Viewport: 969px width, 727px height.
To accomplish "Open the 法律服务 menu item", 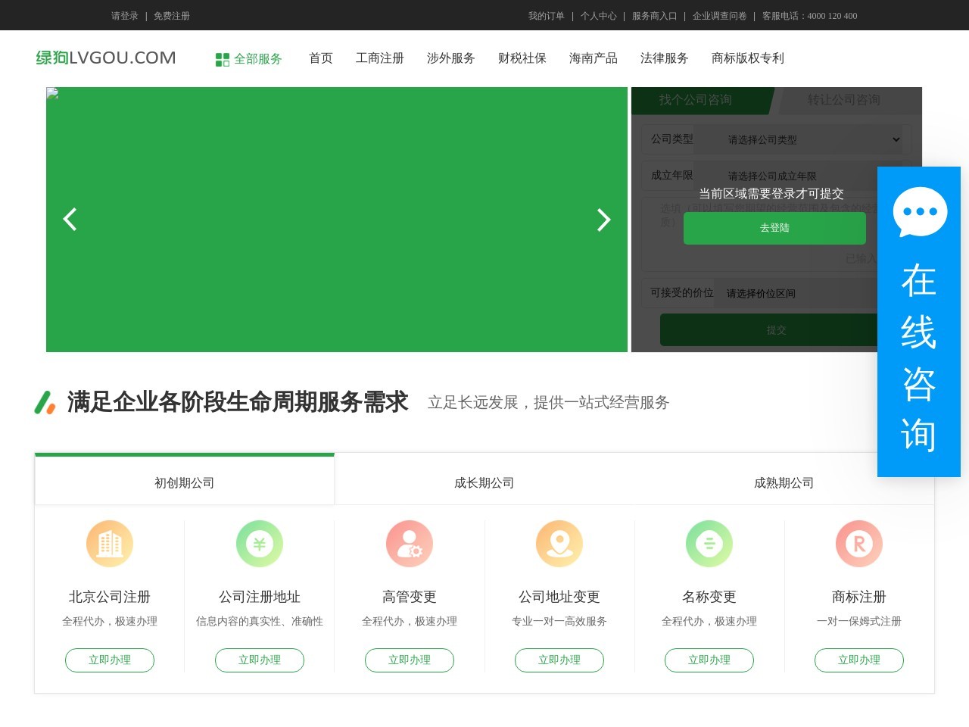I will click(x=664, y=58).
